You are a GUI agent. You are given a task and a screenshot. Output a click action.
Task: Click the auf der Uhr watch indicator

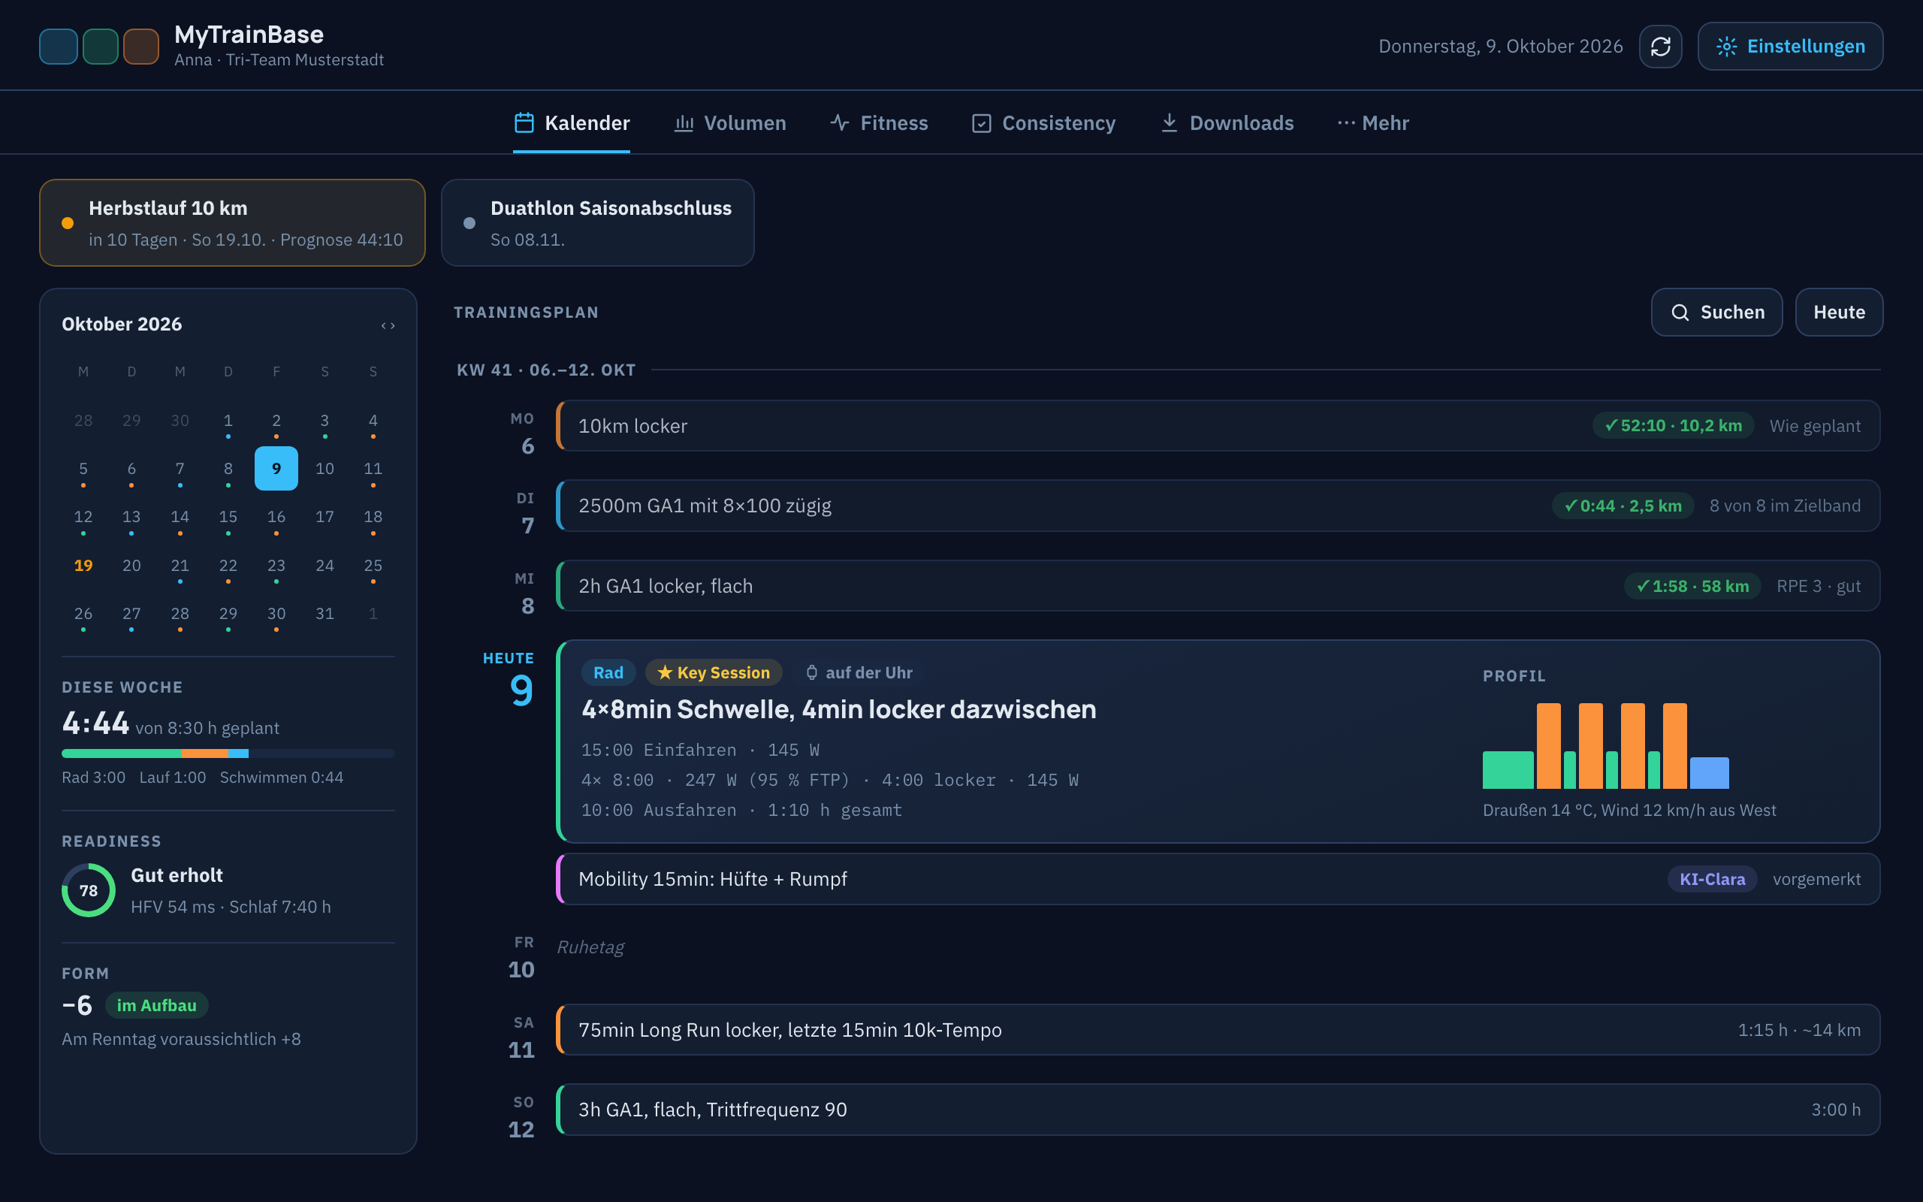859,672
